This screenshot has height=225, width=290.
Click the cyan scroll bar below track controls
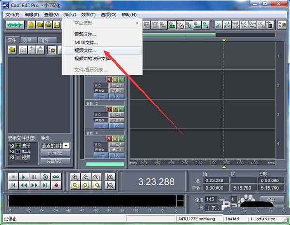tap(105, 164)
